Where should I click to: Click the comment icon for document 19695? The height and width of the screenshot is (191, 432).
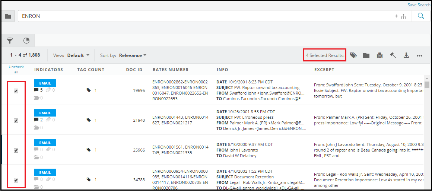click(x=36, y=90)
